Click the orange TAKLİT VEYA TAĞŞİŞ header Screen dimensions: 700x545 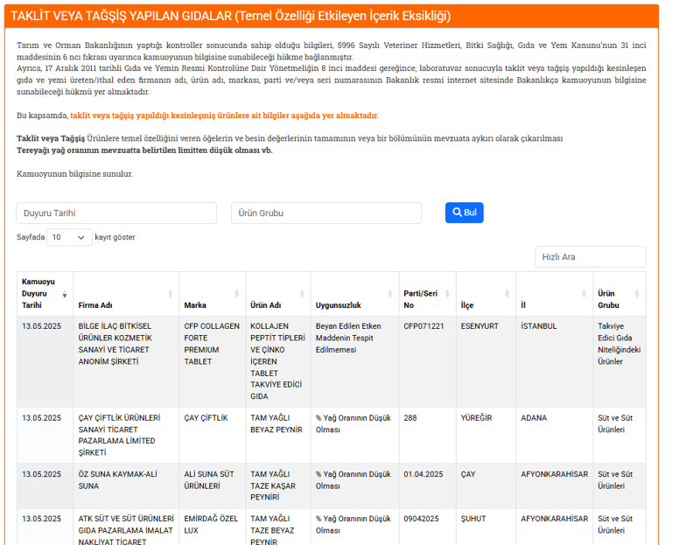332,16
